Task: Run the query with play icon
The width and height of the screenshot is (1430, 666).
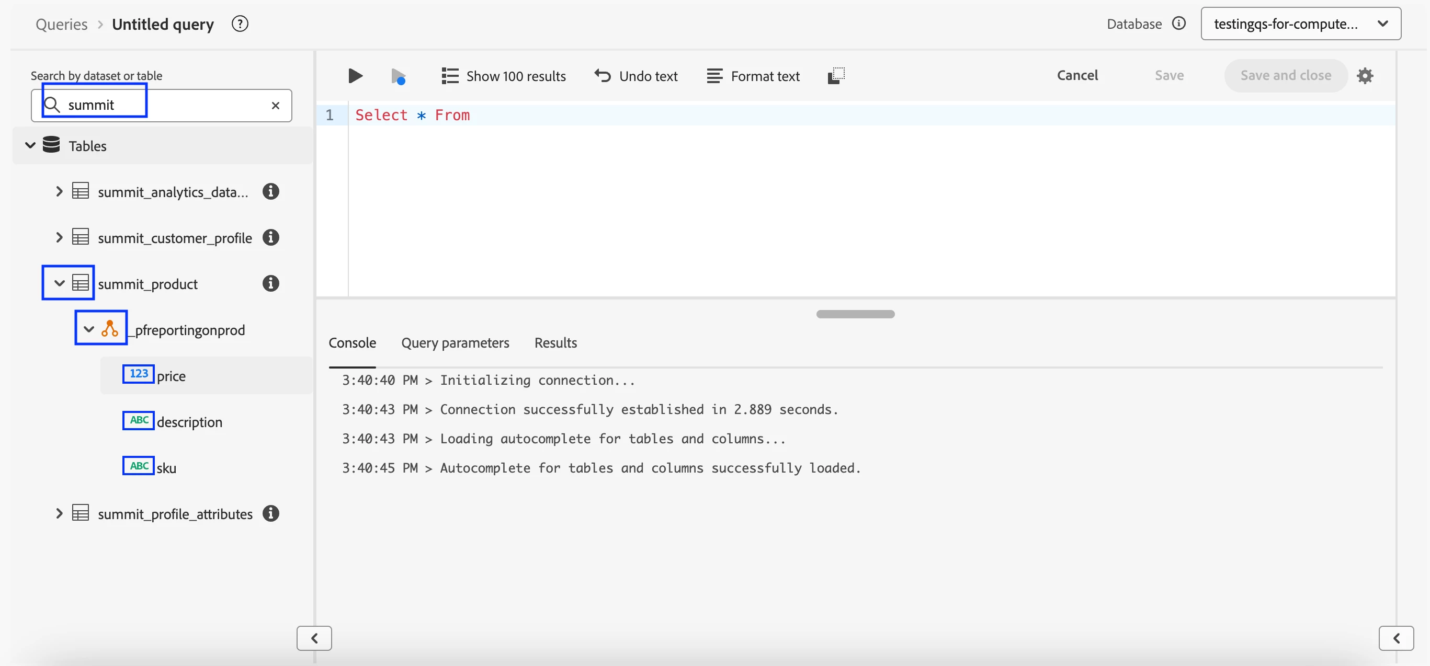Action: (x=355, y=75)
